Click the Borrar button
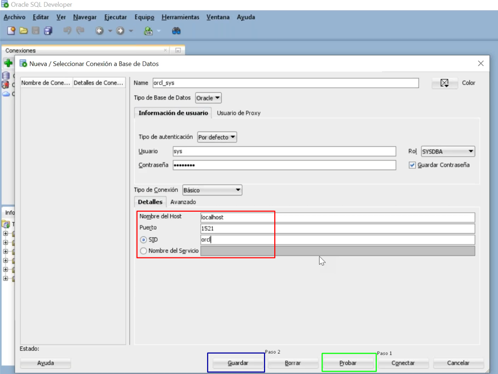This screenshot has height=374, width=498. point(292,363)
